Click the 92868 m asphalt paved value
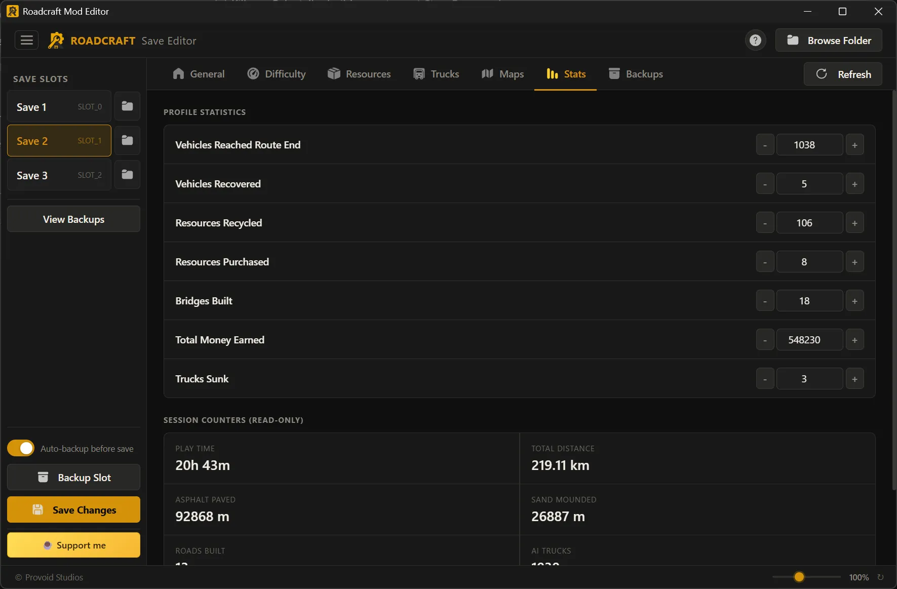Viewport: 897px width, 589px height. (202, 517)
